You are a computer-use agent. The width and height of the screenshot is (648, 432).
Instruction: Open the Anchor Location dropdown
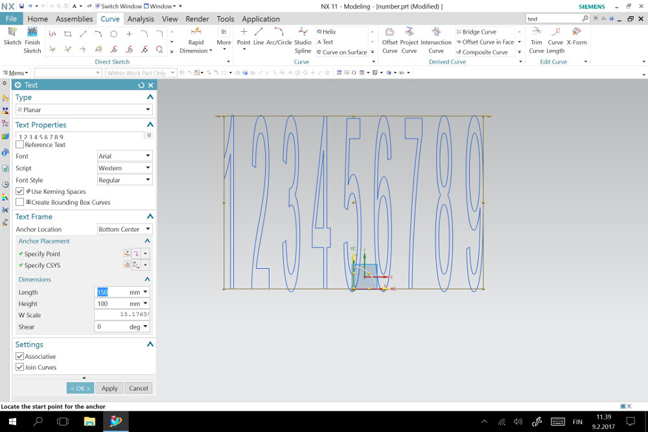[x=125, y=229]
